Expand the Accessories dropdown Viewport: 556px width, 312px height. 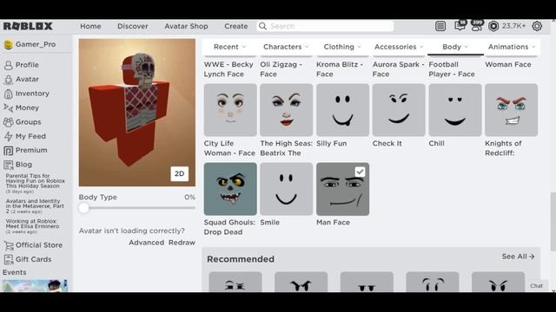click(399, 47)
